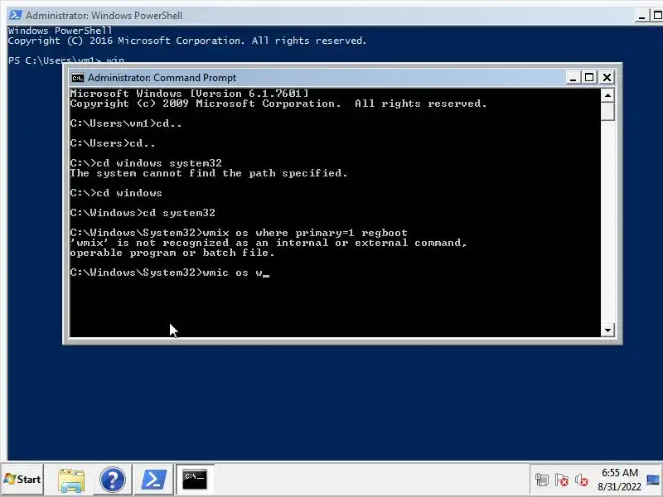Click the Command Prompt scrollbar thumb
Image resolution: width=663 pixels, height=497 pixels.
[x=607, y=112]
